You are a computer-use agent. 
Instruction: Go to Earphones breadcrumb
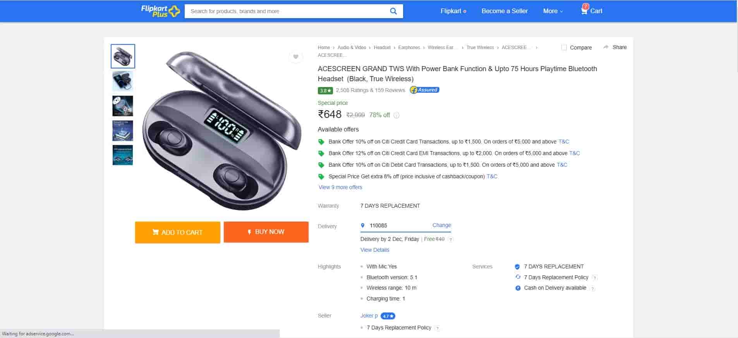coord(409,48)
